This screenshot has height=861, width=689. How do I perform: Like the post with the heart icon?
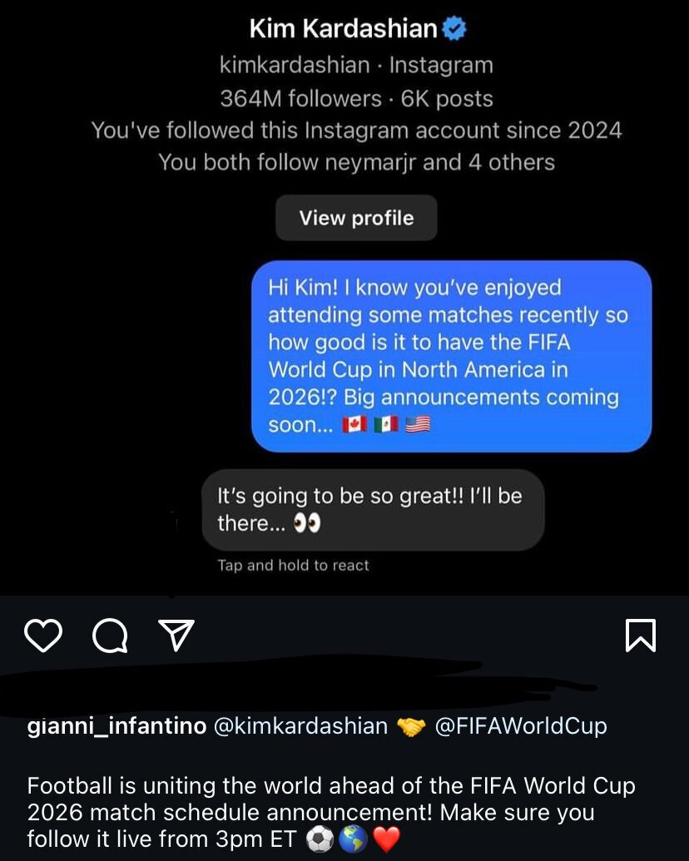point(43,636)
